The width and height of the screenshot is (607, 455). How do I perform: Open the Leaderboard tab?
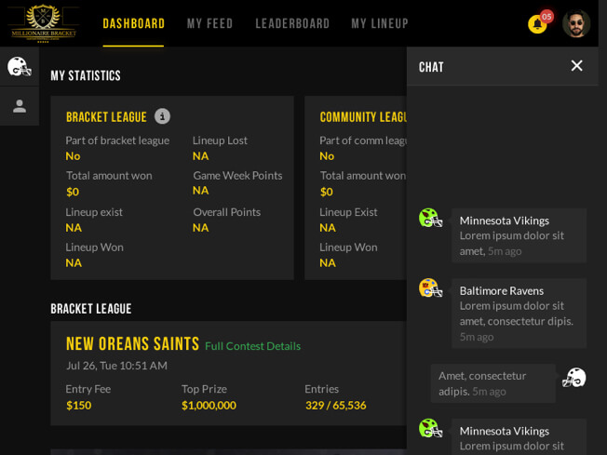(292, 23)
